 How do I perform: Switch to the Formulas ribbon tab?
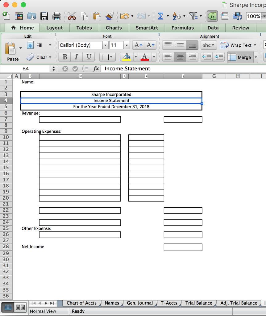point(183,28)
